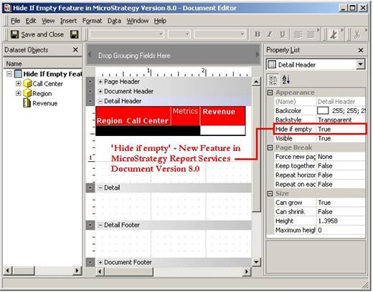Collapse the Detail Footer section
The image size is (373, 292).
click(x=100, y=225)
